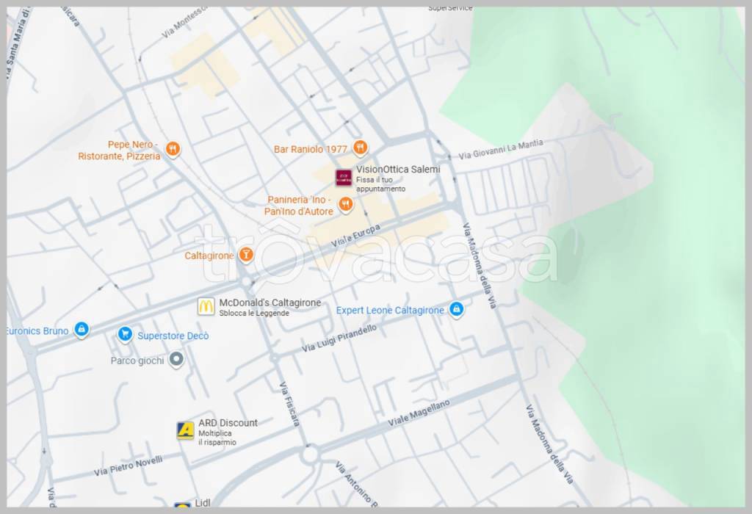Viewport: 752px width, 514px height.
Task: Click the Superstore Decò text label
Action: [x=173, y=336]
